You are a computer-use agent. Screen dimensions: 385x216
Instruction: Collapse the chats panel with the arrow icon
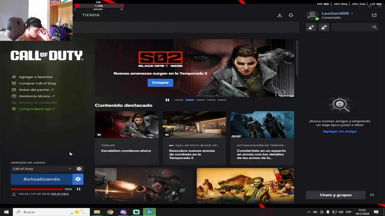point(372,195)
